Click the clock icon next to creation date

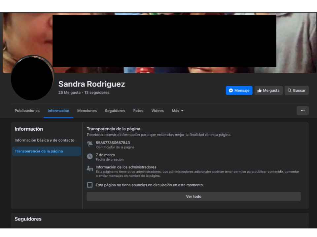90,156
